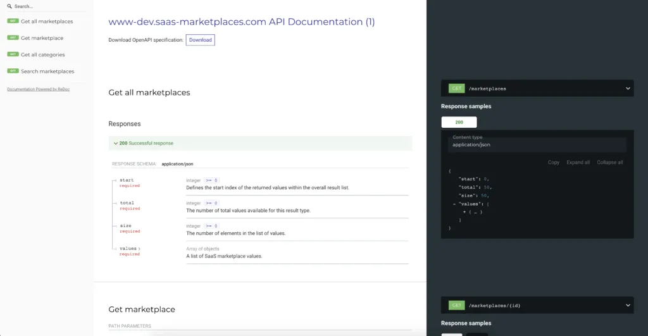Open Get all marketplaces sidebar item

point(47,22)
